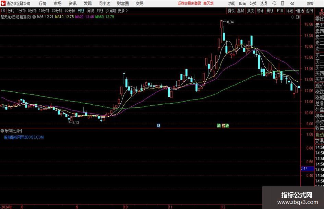Expand MA indicator dropdown next to 楚天龙
Screen dimensions: 324x209
[34, 17]
